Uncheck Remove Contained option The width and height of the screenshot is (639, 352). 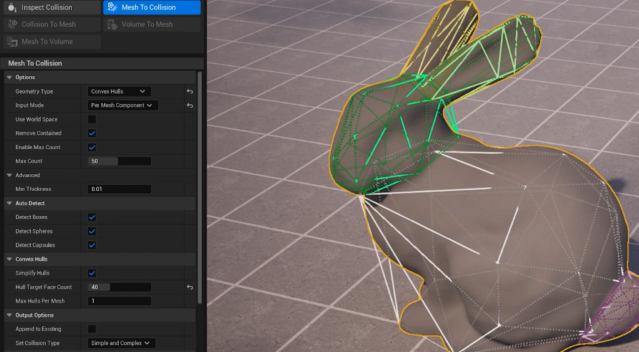[x=92, y=133]
